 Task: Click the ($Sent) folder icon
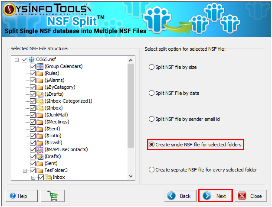point(40,129)
